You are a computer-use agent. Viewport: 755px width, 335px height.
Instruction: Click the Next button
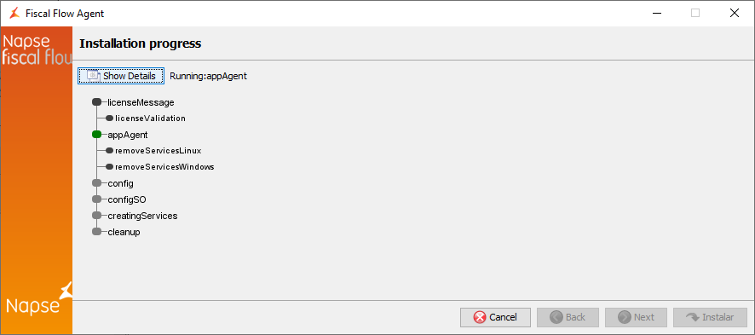point(636,317)
